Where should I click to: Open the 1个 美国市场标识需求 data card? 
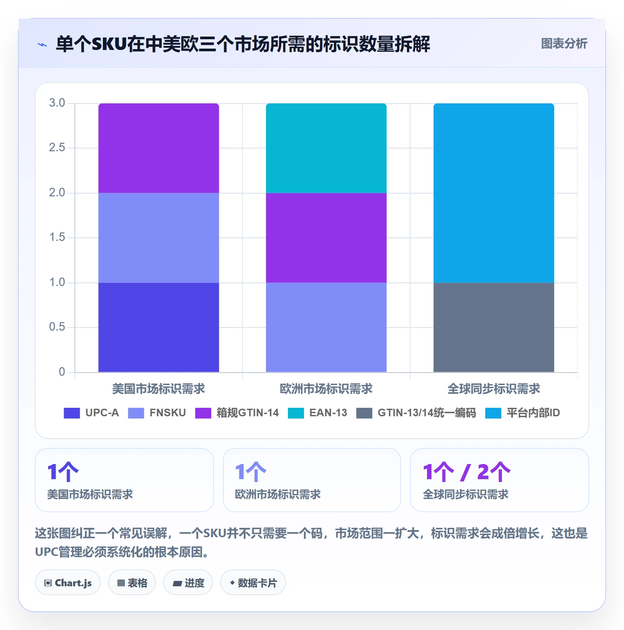click(124, 480)
